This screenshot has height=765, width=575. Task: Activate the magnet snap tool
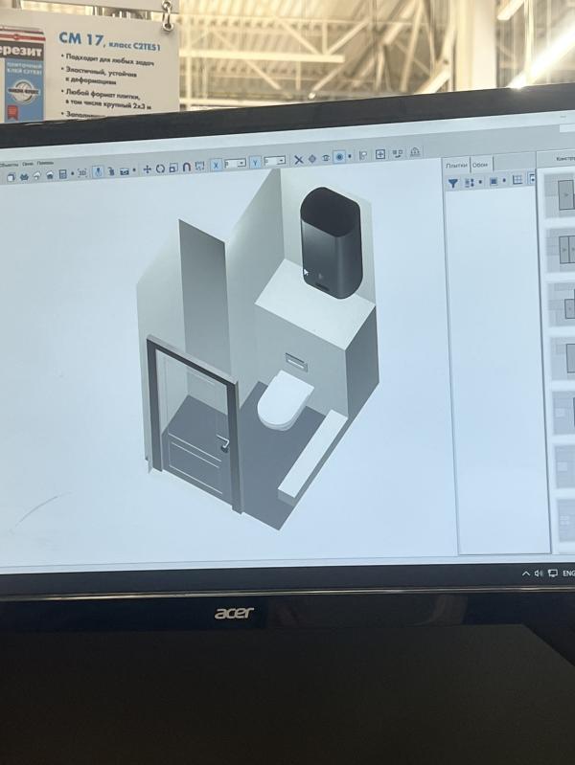pyautogui.click(x=186, y=167)
